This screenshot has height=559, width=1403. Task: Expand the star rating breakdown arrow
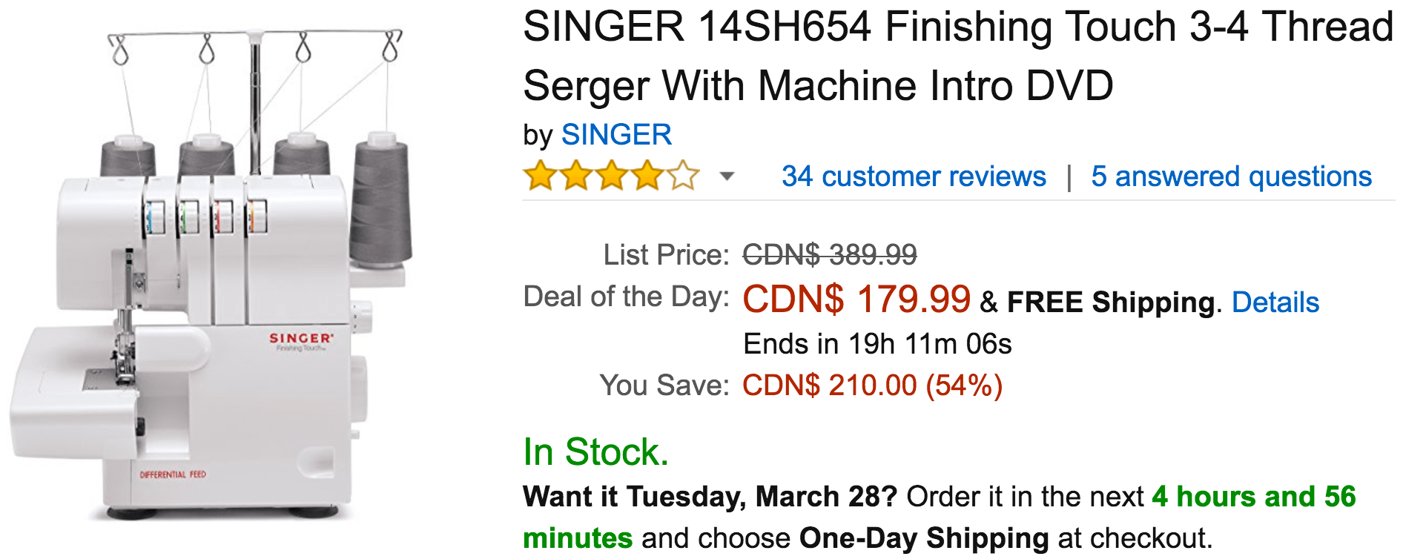point(727,176)
